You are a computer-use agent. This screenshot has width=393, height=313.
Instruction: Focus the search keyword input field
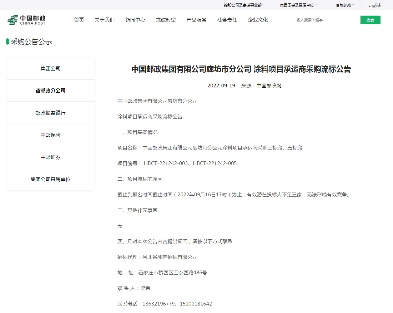pos(327,20)
